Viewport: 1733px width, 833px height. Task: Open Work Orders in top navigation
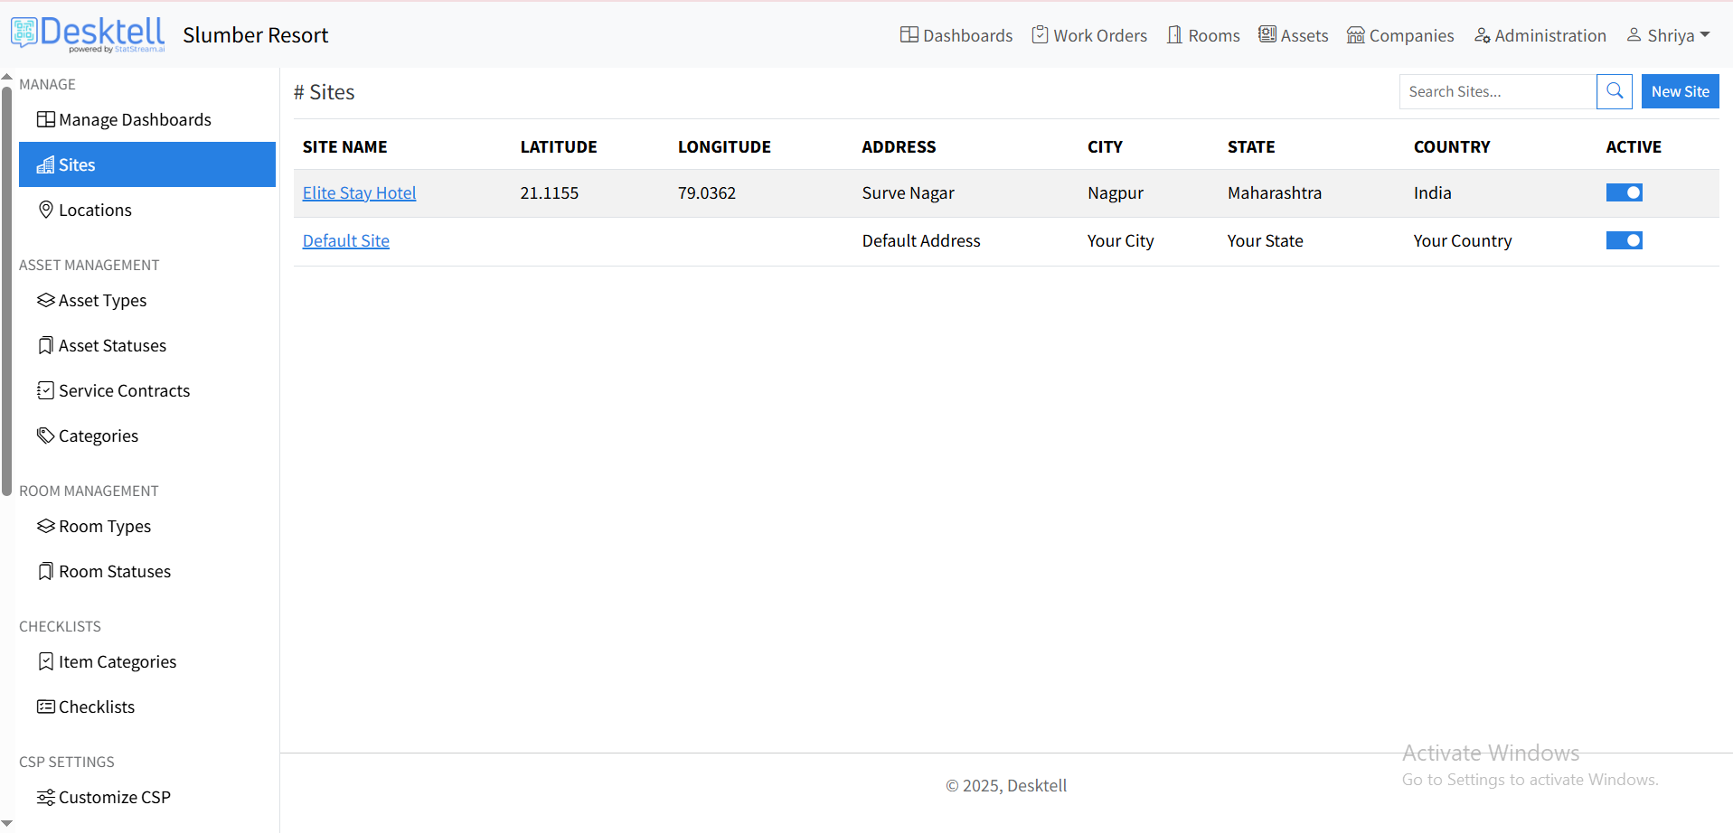pos(1089,35)
